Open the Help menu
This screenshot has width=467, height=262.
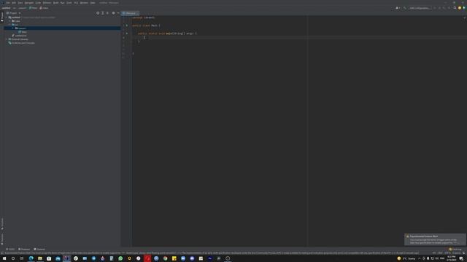[93, 3]
